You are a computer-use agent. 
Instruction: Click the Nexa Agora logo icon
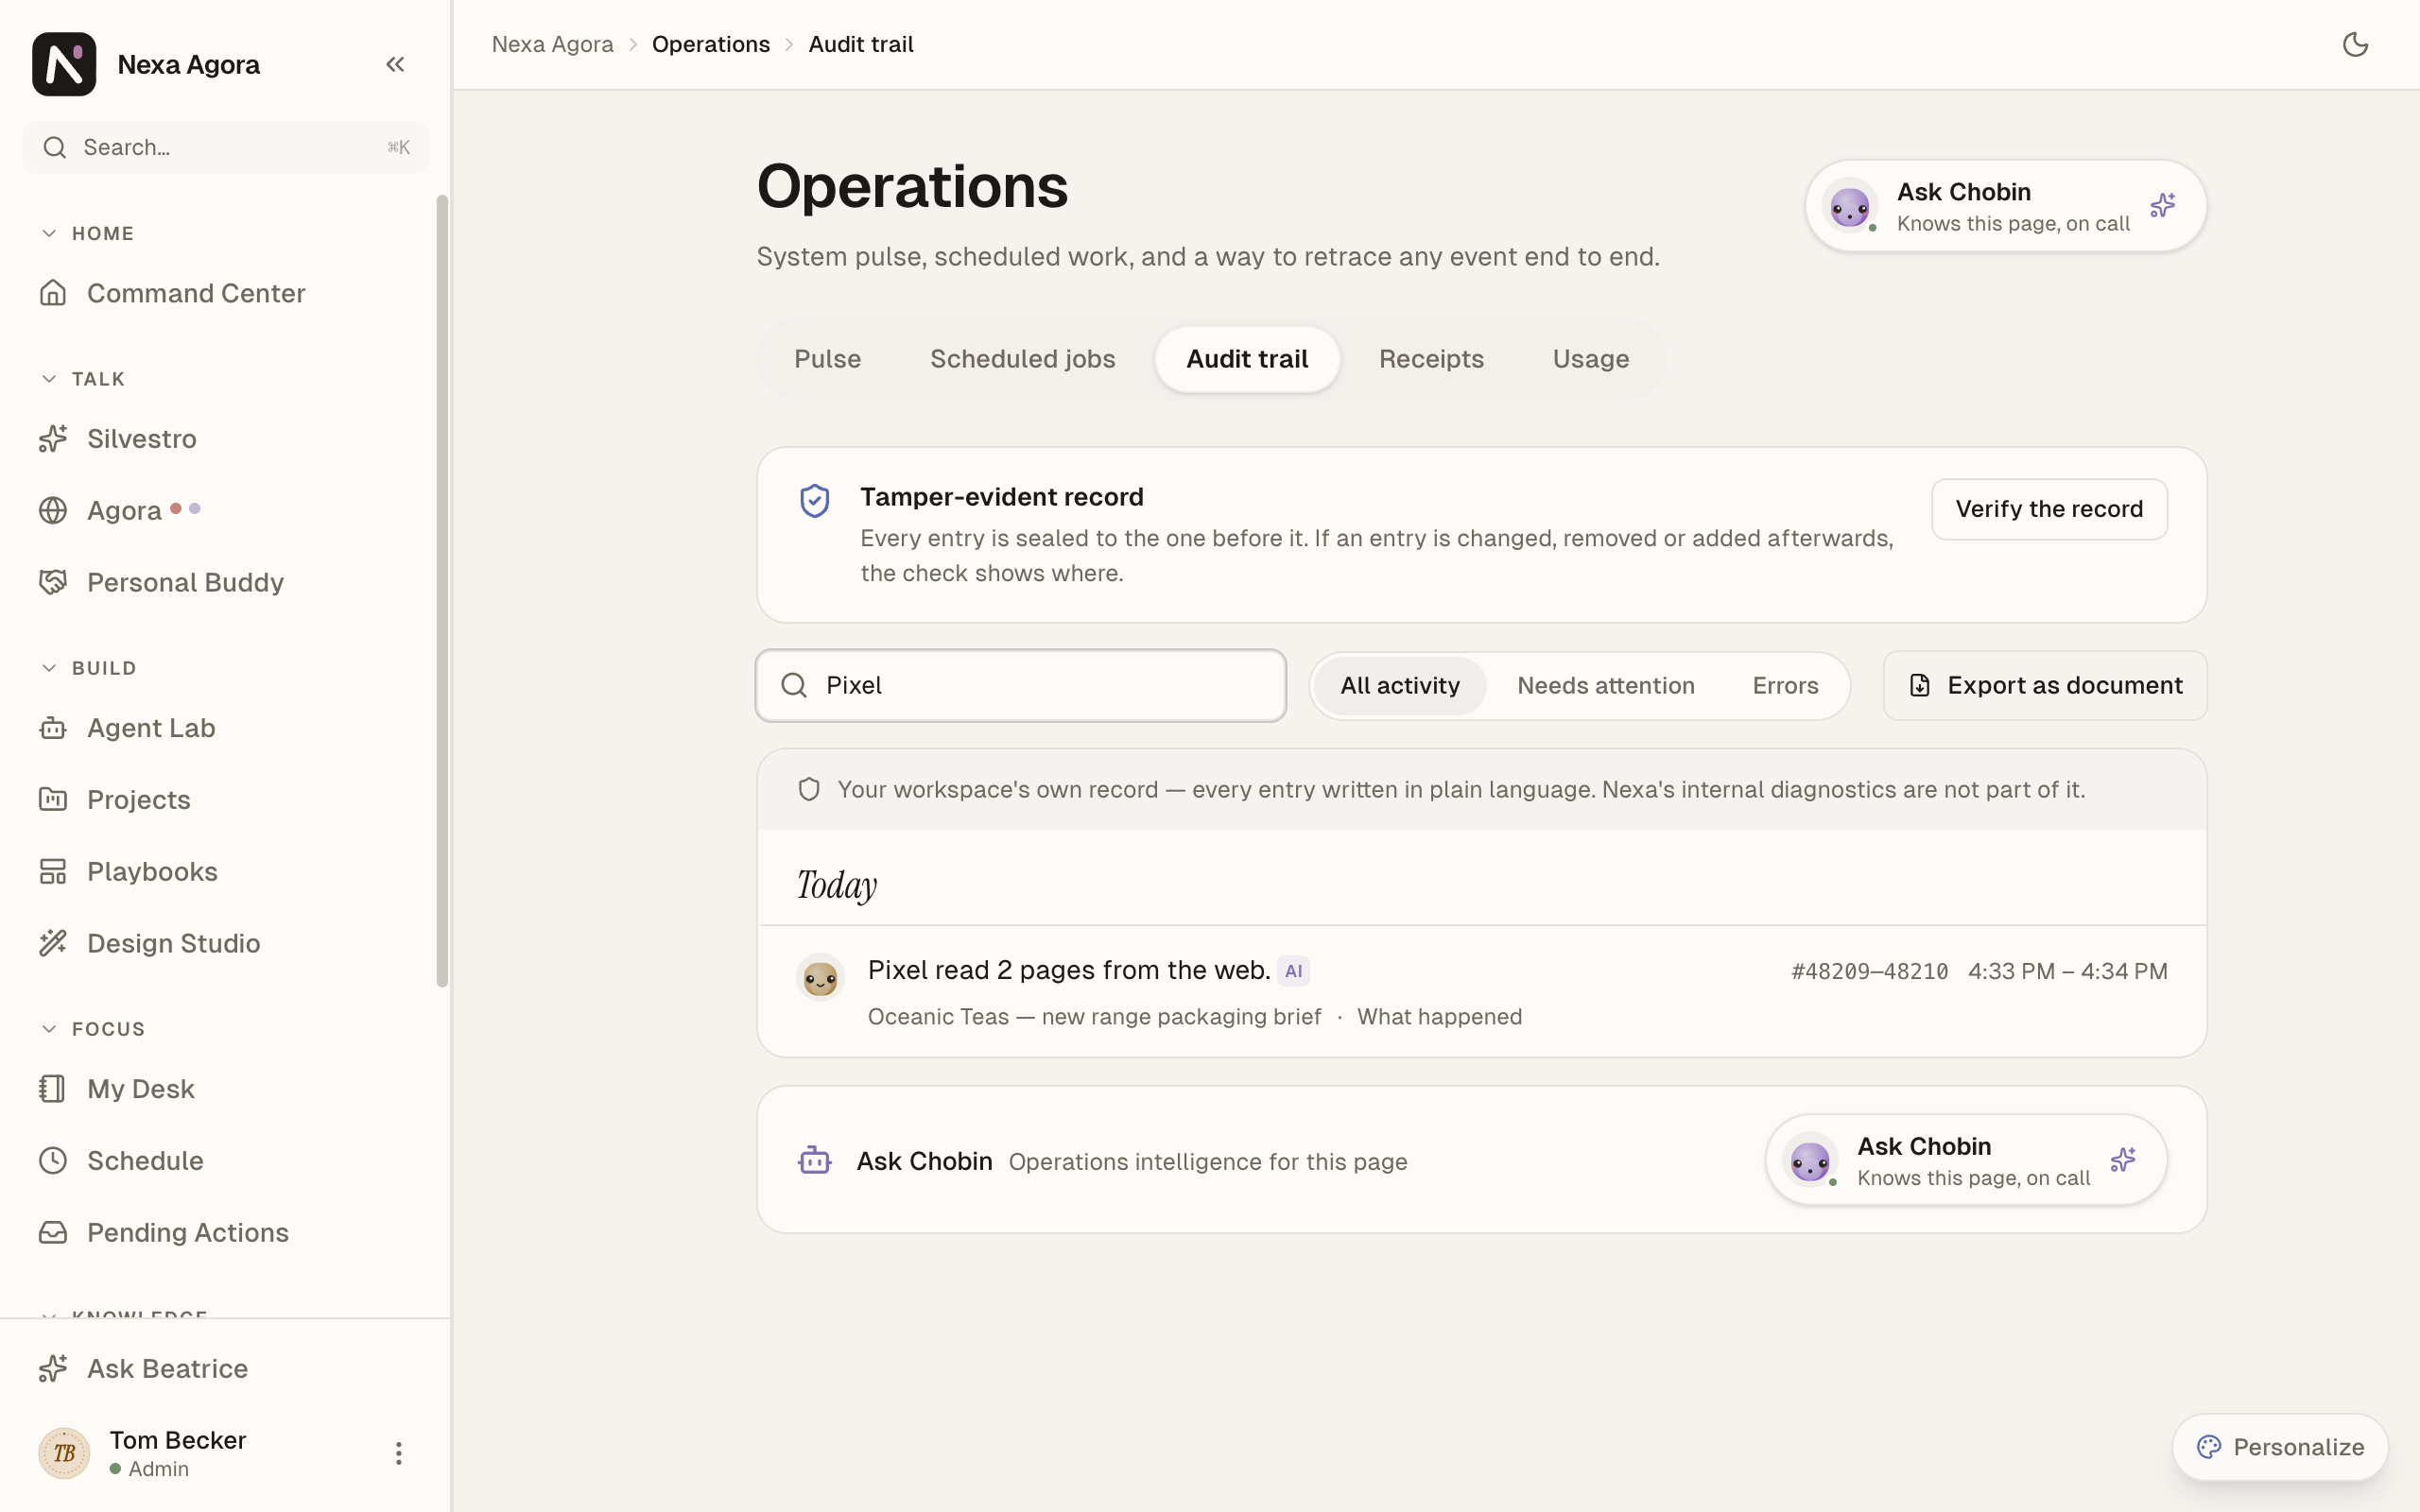(x=64, y=64)
